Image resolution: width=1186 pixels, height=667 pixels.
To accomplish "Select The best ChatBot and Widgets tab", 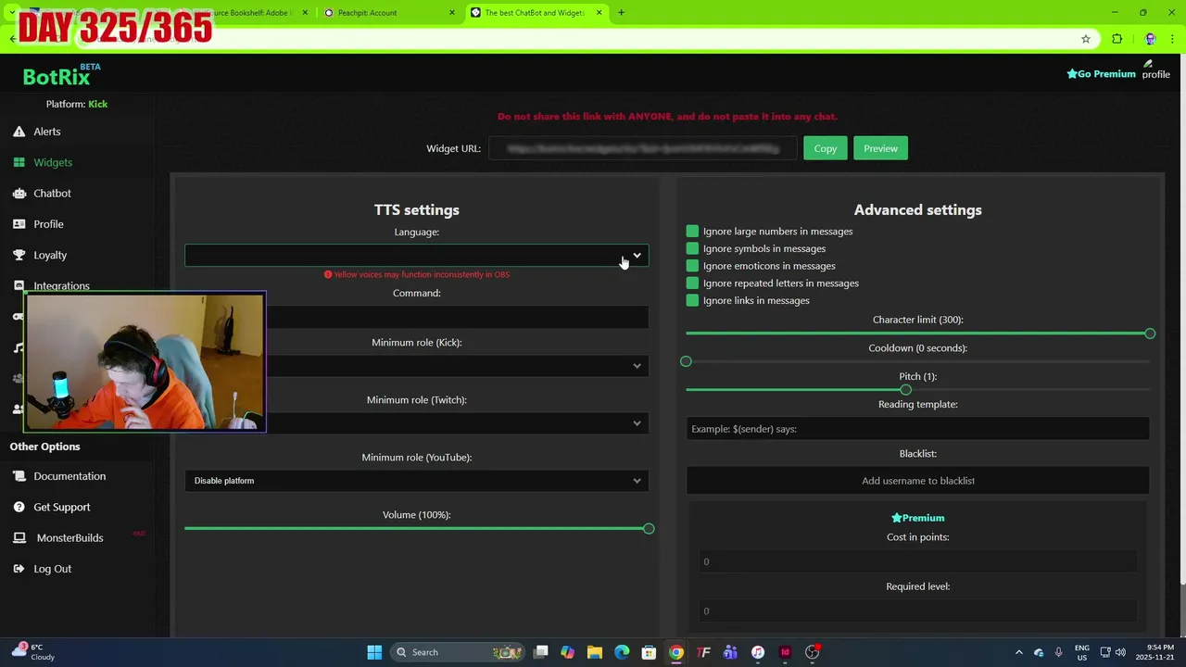I will [535, 13].
